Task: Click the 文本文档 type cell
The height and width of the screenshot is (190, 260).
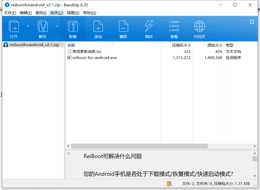Action: coord(233,52)
